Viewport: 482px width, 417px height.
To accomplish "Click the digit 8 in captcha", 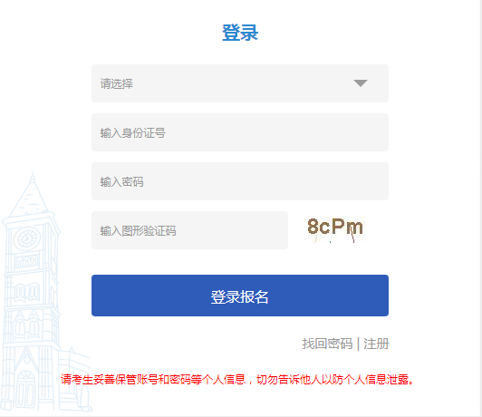I will (x=313, y=227).
